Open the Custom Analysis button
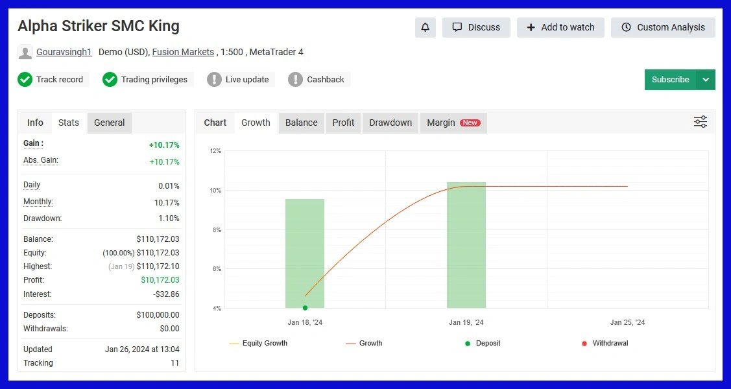The image size is (731, 389). (x=663, y=27)
